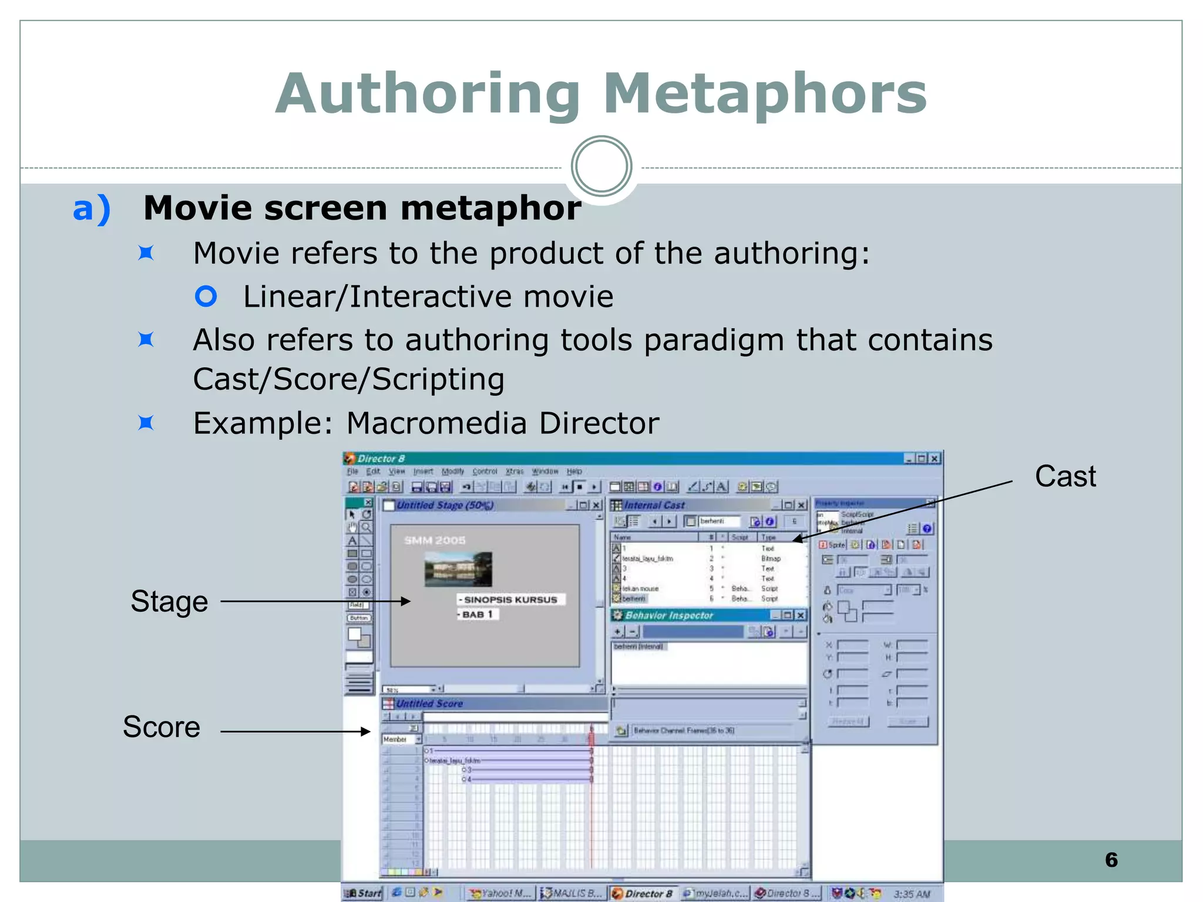Click the foreground color chip in tool palette
The width and height of the screenshot is (1203, 902).
(354, 634)
